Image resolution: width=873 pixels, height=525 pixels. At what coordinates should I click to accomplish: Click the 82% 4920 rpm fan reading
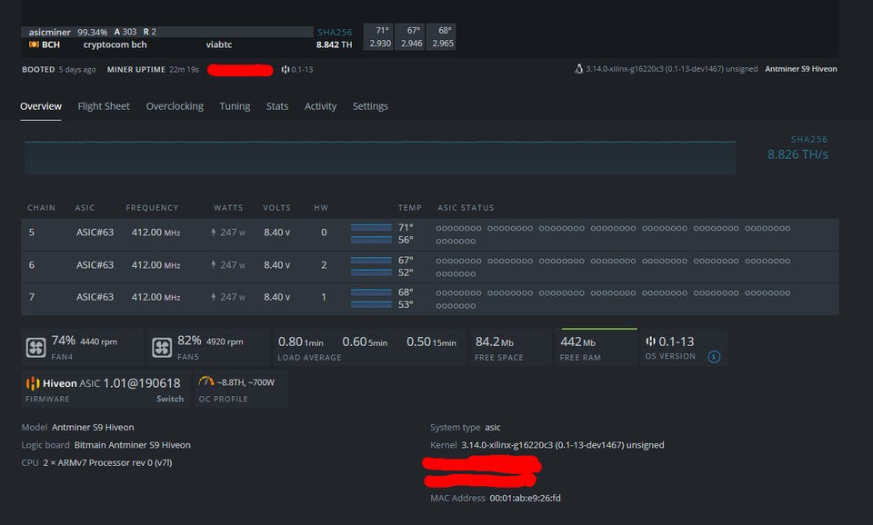click(x=210, y=341)
